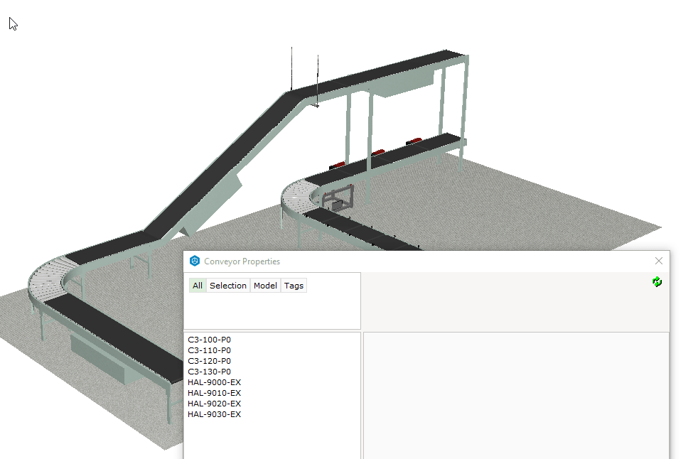
Task: Select HAL-9030-EX in the conveyor list
Action: click(x=213, y=414)
